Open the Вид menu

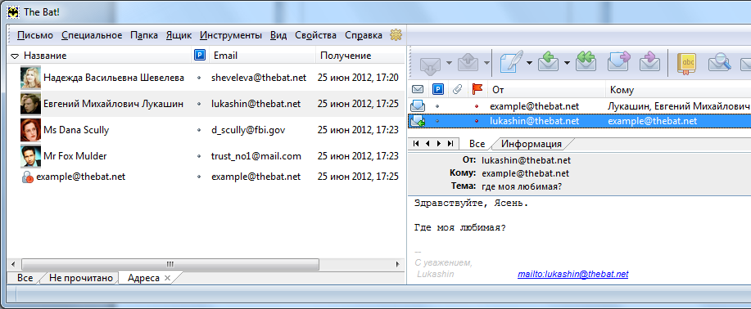point(278,35)
